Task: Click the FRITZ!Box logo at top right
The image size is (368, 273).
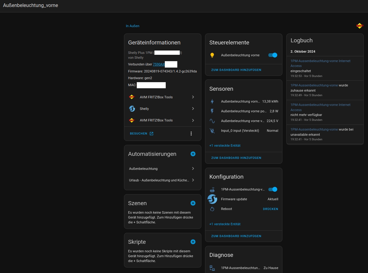Action: pos(360,26)
